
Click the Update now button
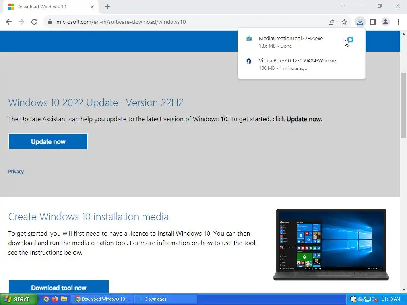48,141
